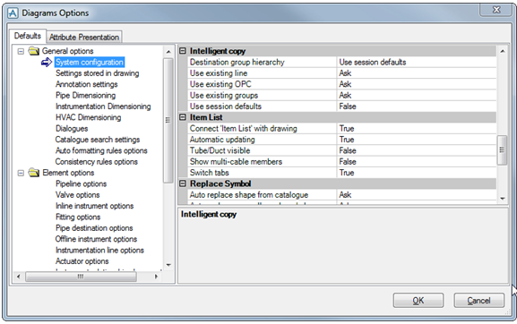517x324 pixels.
Task: Toggle Connect 'Item List' with drawing value
Action: pyautogui.click(x=417, y=128)
